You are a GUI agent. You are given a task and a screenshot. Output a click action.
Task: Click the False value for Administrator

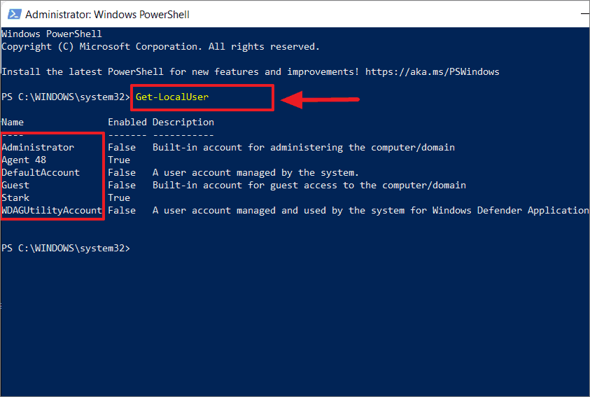(x=122, y=148)
